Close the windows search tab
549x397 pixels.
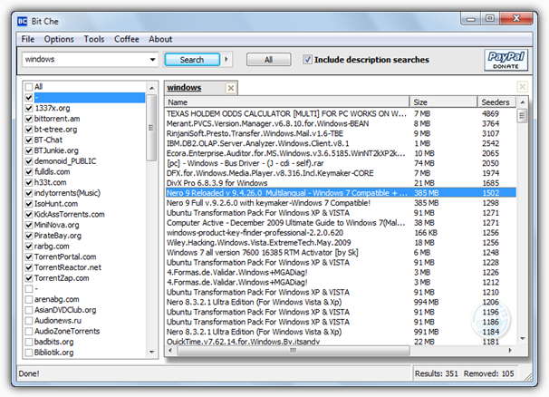point(231,88)
